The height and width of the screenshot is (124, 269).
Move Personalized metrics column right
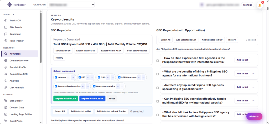point(87,86)
